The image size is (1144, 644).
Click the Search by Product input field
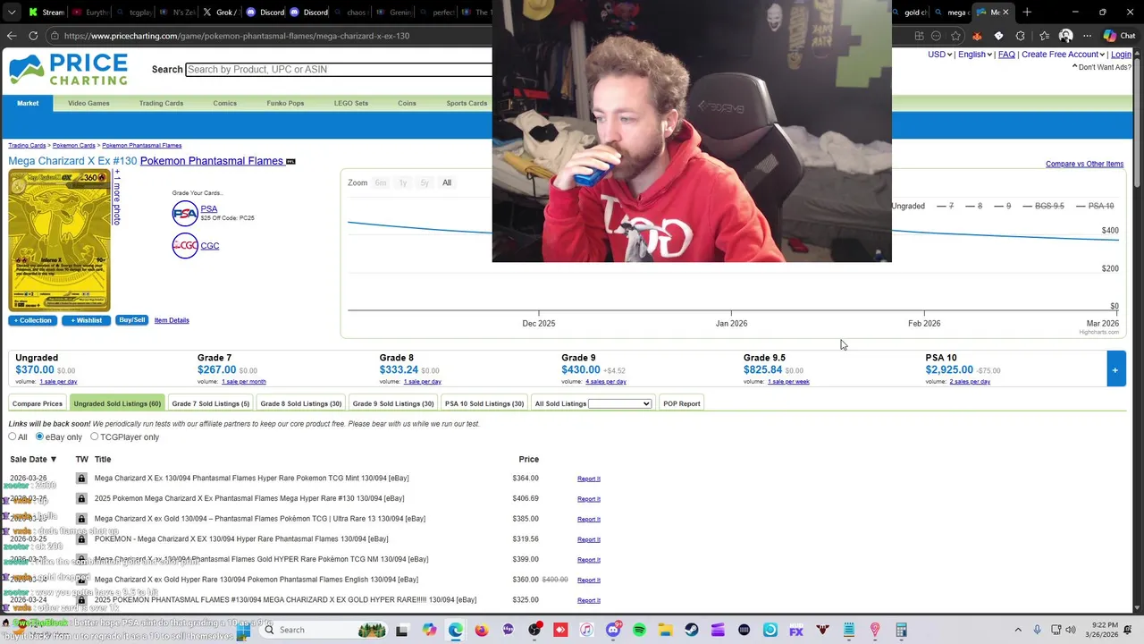338,69
